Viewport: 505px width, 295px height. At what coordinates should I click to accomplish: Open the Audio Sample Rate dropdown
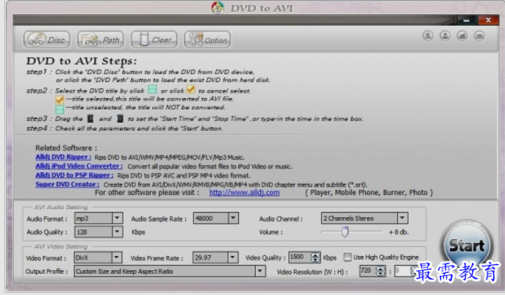pyautogui.click(x=233, y=218)
